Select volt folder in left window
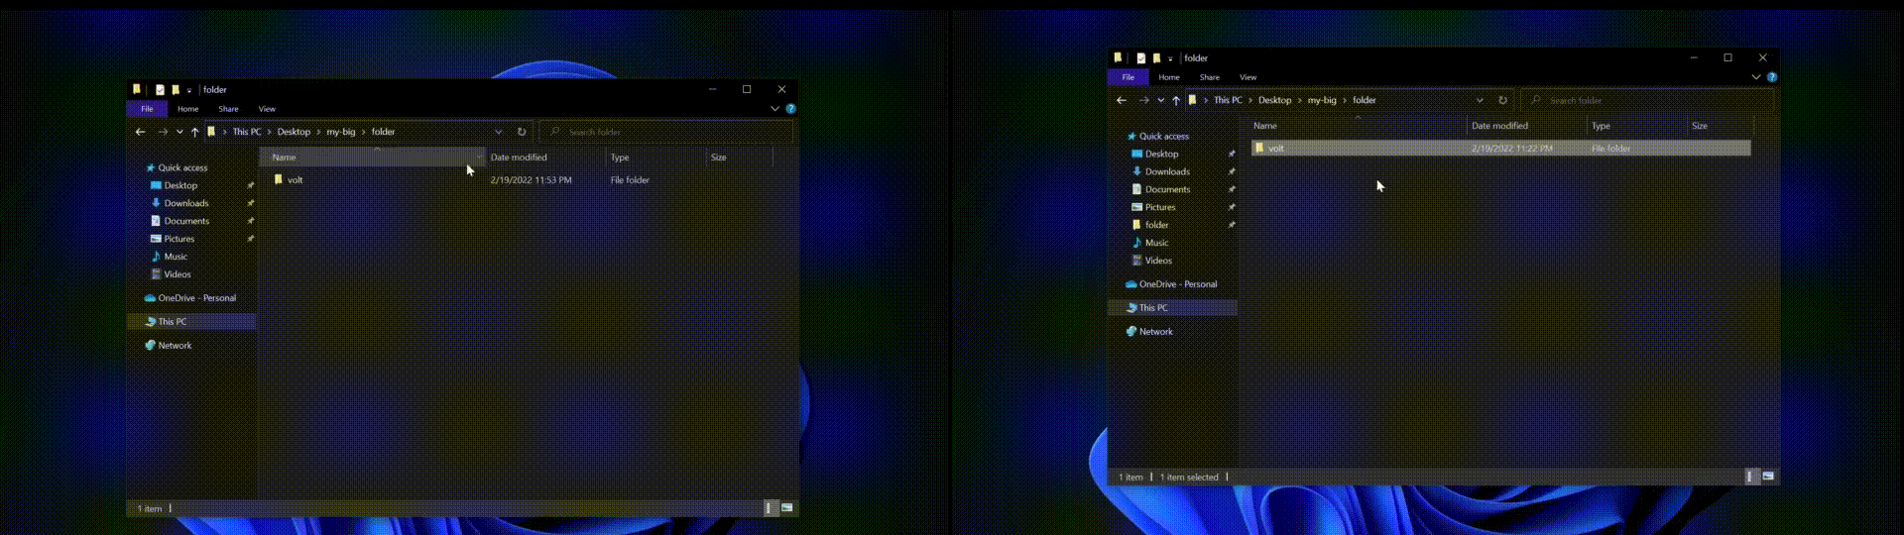 pyautogui.click(x=295, y=180)
